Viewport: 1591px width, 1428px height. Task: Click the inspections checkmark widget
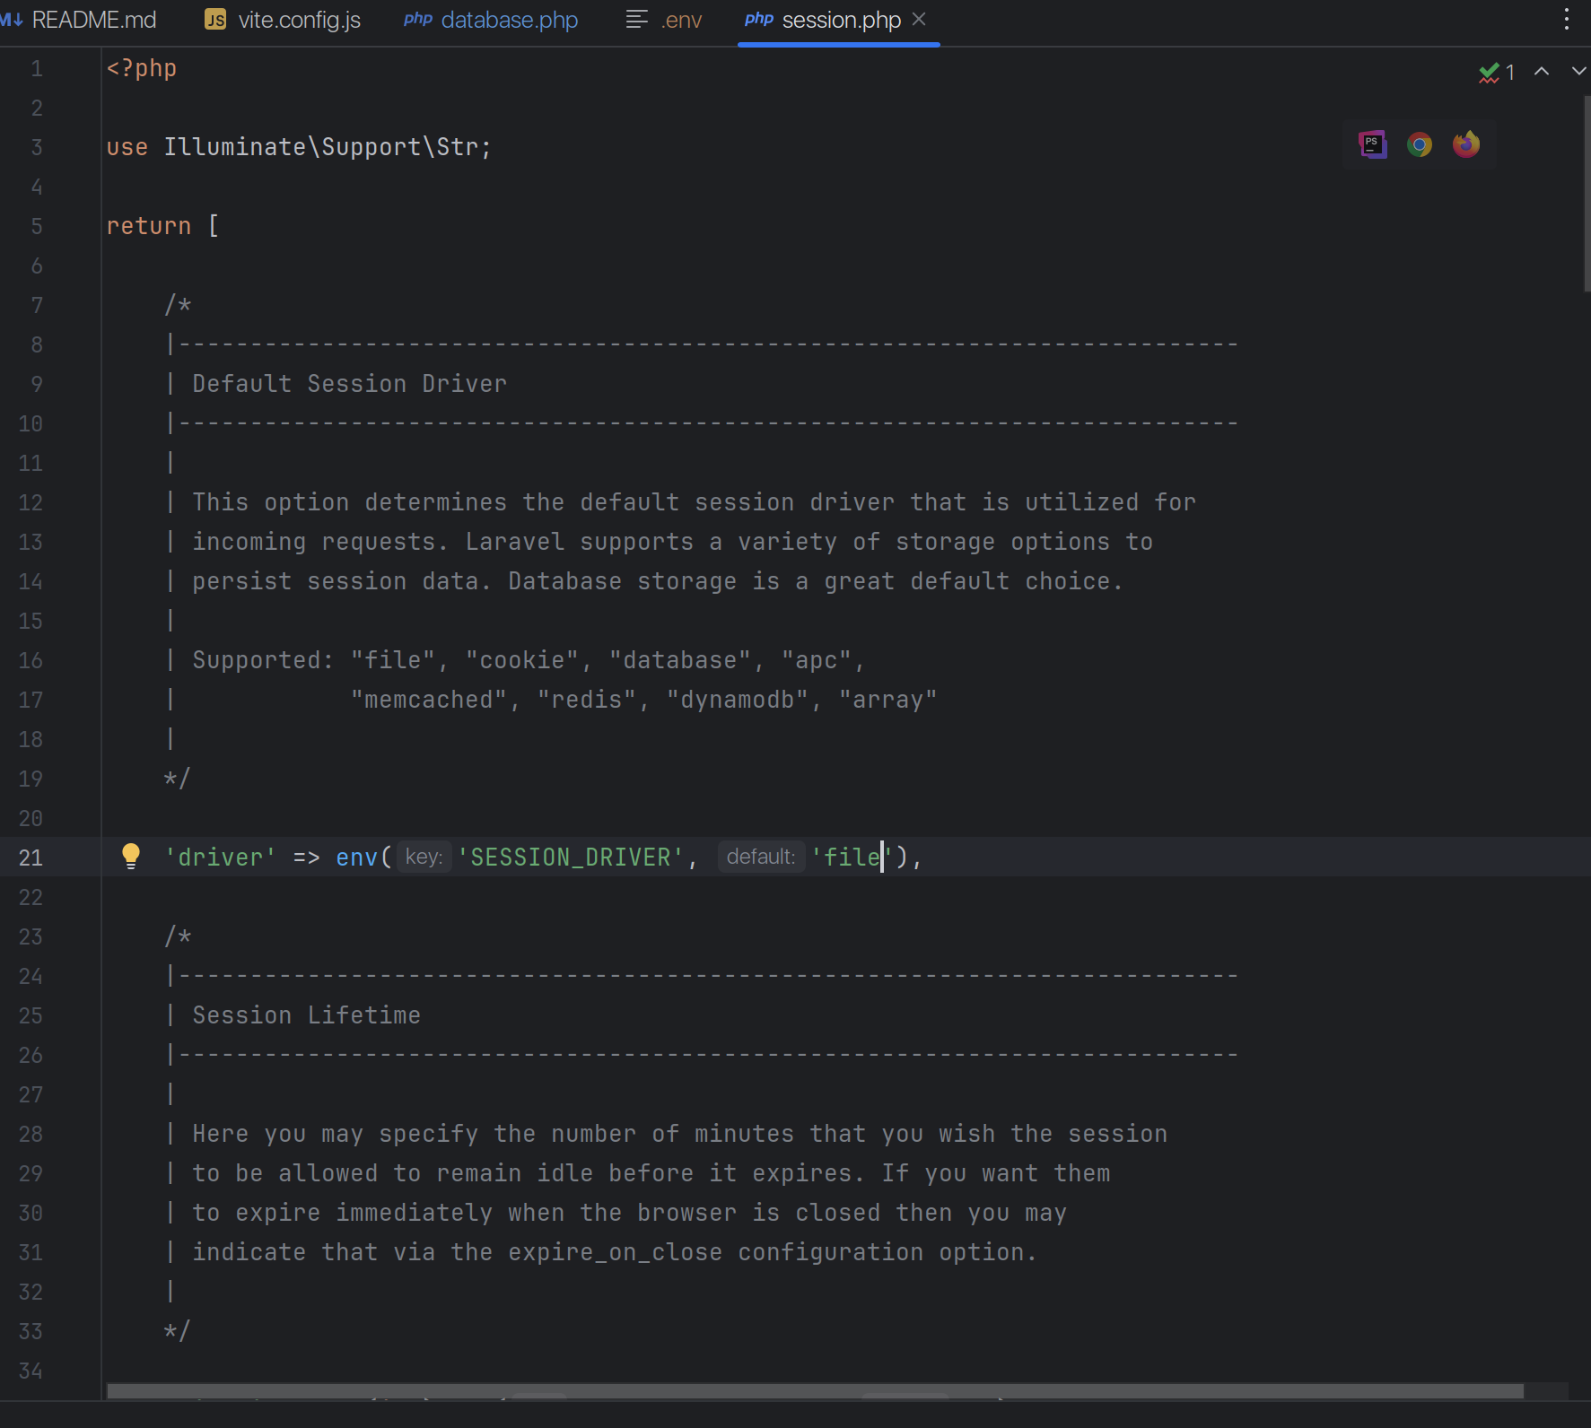(1497, 72)
